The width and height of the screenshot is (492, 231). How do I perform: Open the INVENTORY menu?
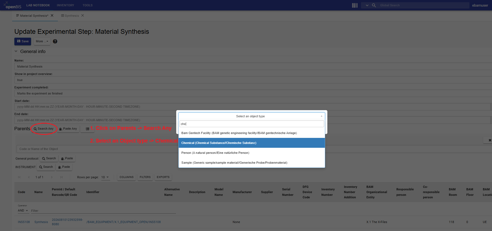(x=65, y=5)
